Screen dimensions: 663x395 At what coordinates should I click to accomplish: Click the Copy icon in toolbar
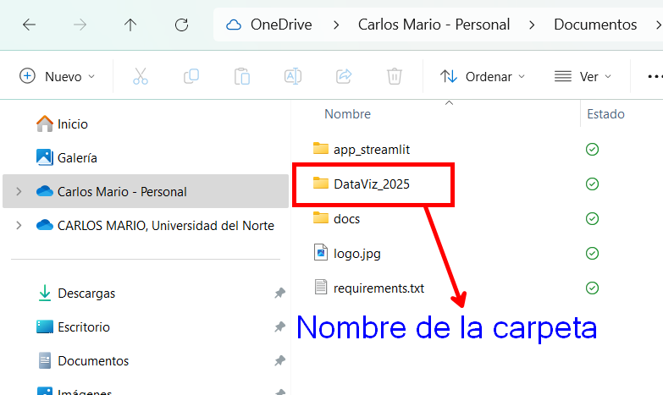pos(191,76)
